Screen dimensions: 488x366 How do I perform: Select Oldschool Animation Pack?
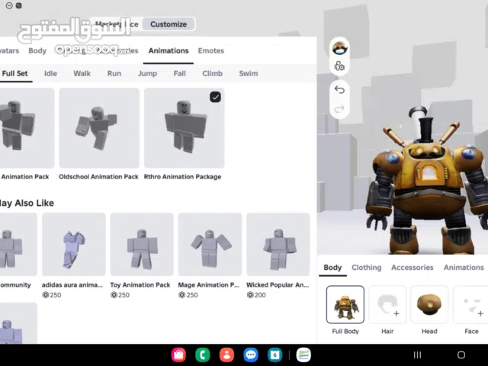pyautogui.click(x=99, y=128)
